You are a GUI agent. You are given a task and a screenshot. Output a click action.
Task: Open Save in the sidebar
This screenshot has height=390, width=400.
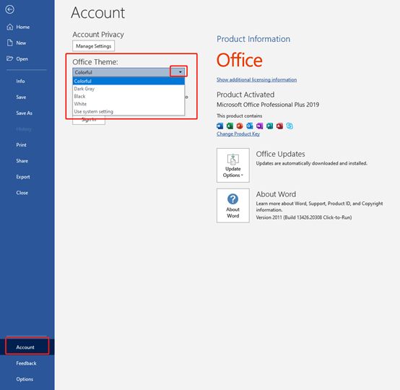(21, 97)
